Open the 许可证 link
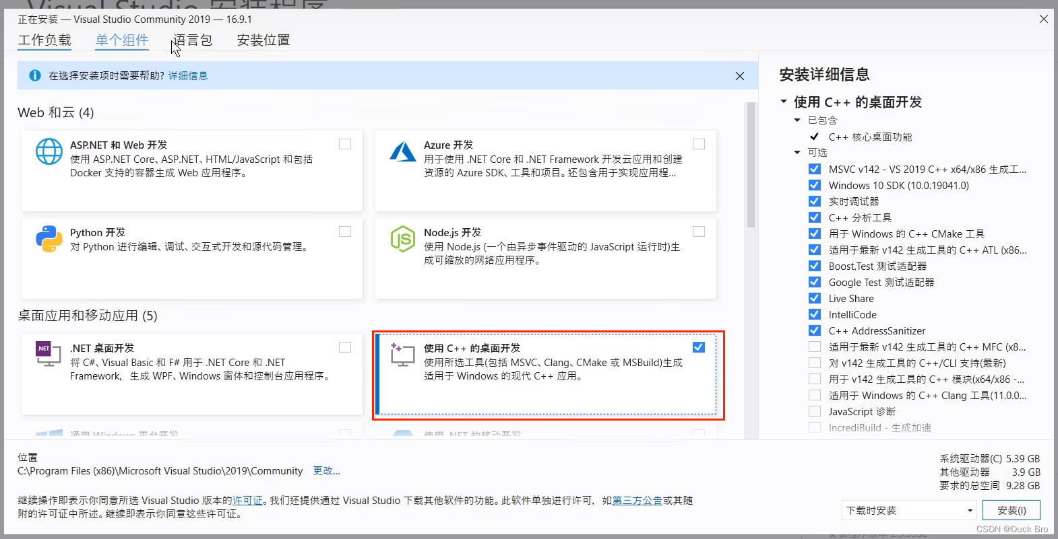Image resolution: width=1058 pixels, height=539 pixels. (247, 500)
